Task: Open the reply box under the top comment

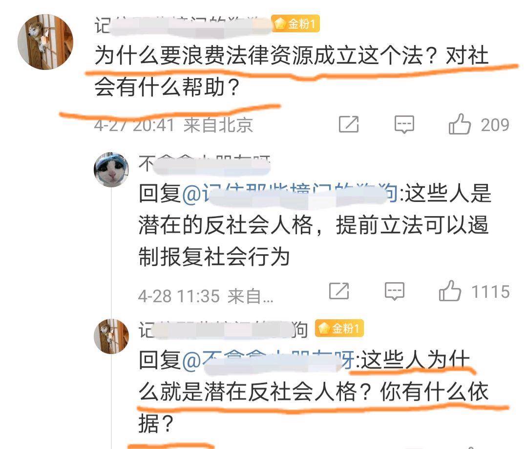Action: point(404,125)
